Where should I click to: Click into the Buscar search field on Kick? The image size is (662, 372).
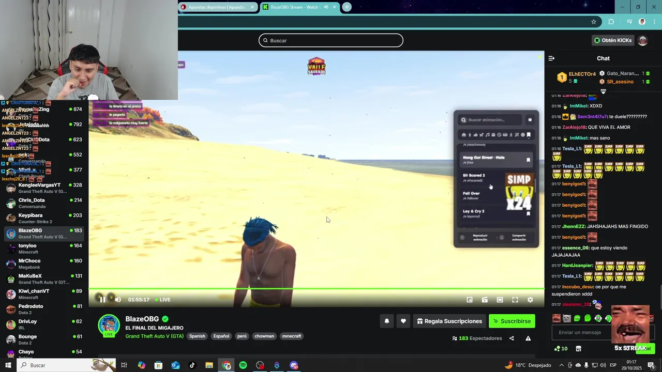tap(331, 40)
